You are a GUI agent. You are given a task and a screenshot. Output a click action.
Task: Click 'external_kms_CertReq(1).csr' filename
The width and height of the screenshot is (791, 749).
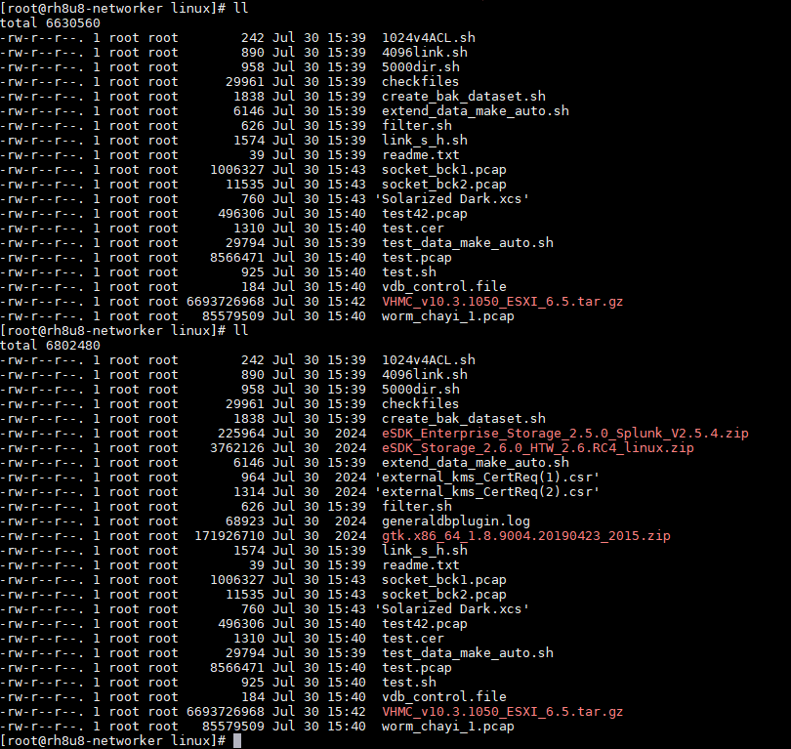tap(487, 478)
